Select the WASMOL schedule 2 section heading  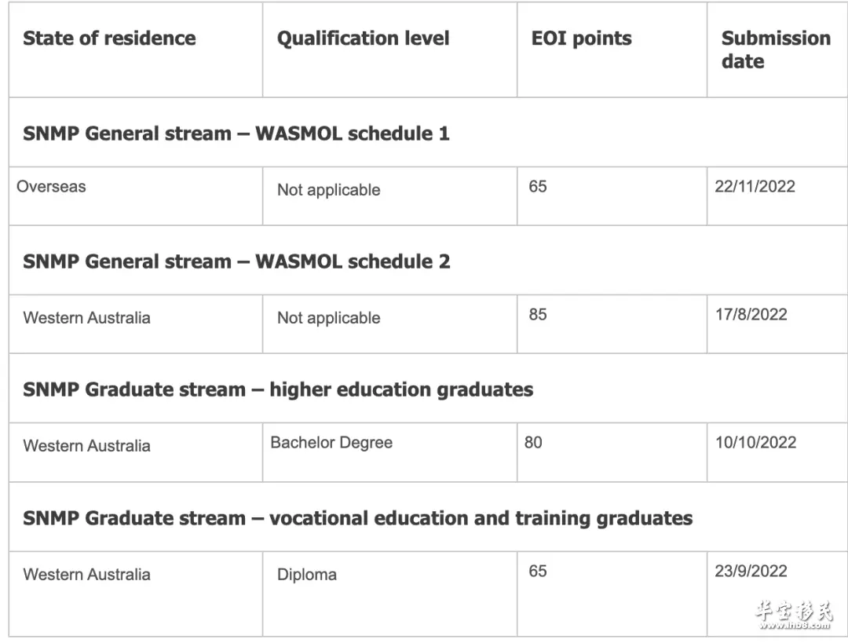(x=236, y=261)
